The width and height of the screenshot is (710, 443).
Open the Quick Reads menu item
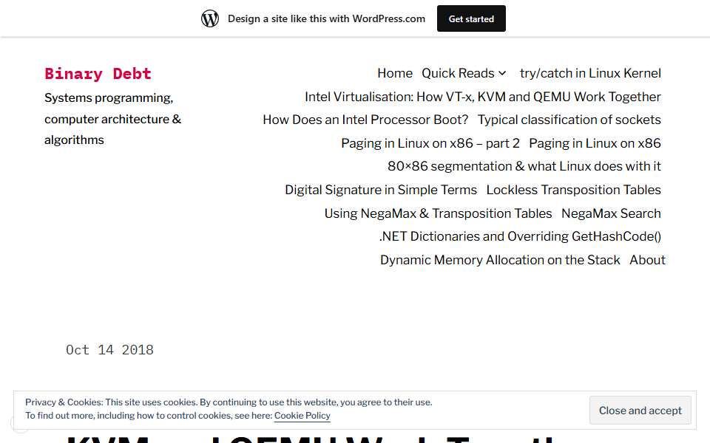coord(458,73)
